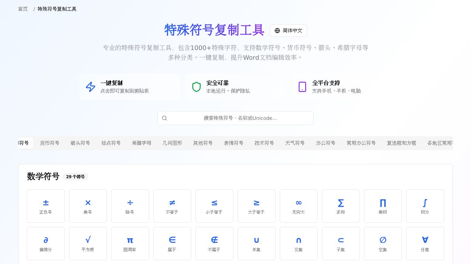Image resolution: width=471 pixels, height=264 pixels.
Task: Select the union ∪ symbol
Action: click(x=256, y=244)
